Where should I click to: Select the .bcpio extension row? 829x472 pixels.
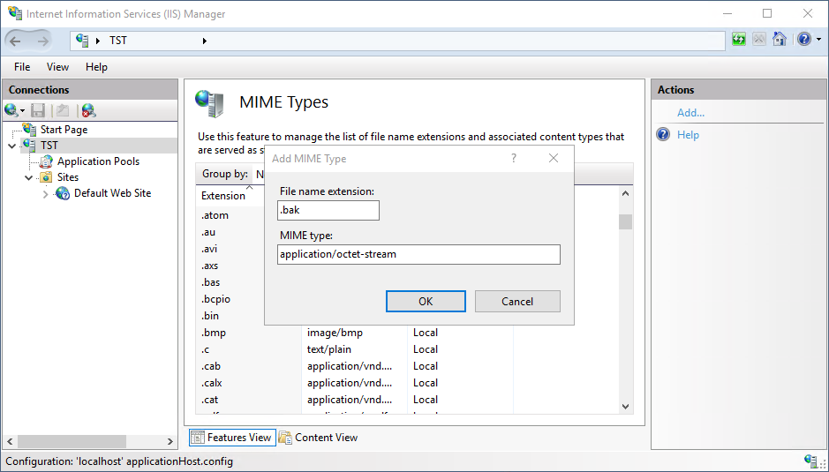[x=215, y=299]
